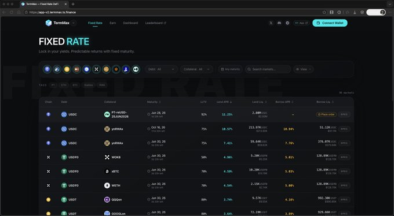Image resolution: width=394 pixels, height=216 pixels.
Task: Open the View options dropdown
Action: [304, 69]
